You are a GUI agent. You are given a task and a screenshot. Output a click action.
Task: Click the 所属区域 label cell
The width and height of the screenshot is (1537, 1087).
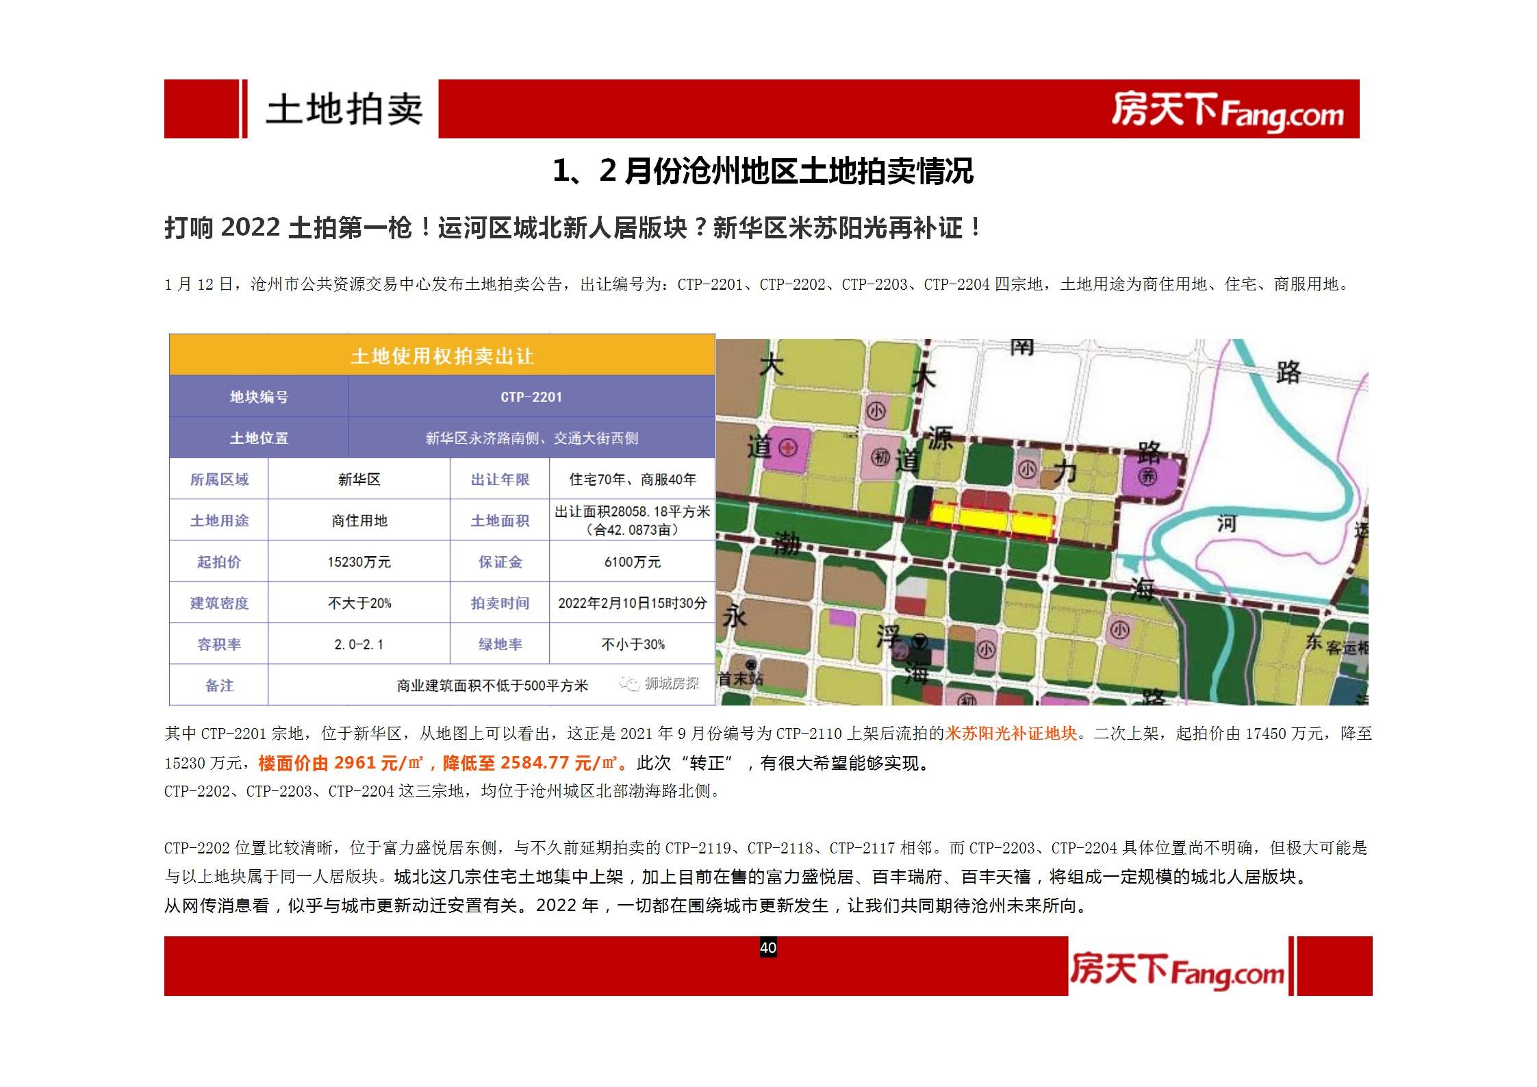point(219,479)
